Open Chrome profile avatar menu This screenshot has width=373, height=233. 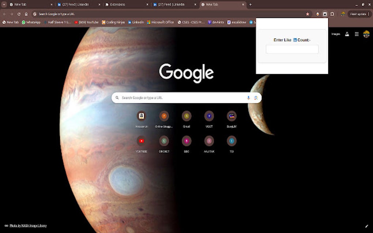point(342,14)
